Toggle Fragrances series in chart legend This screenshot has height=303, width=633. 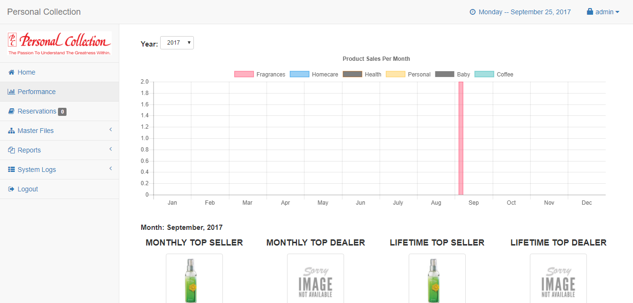pyautogui.click(x=260, y=74)
